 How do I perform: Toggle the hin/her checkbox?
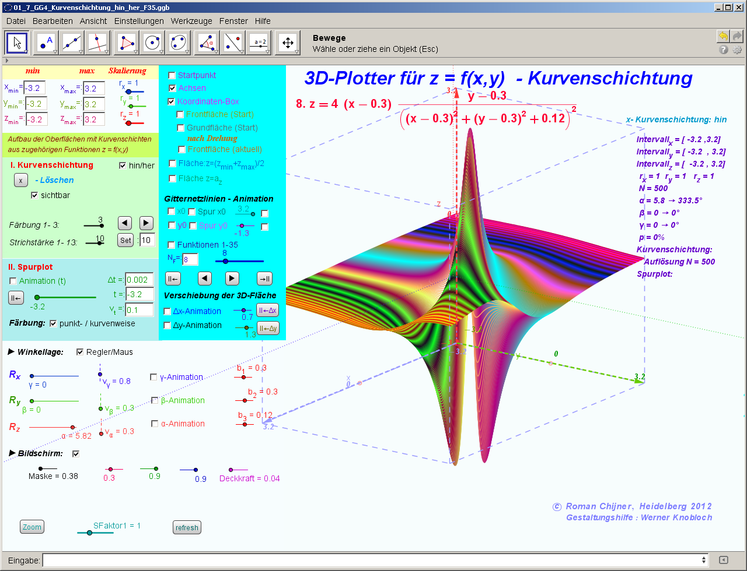[123, 165]
